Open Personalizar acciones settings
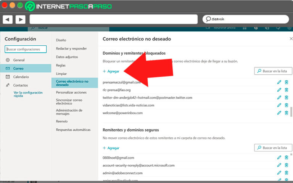This screenshot has height=183, width=293. tap(71, 92)
